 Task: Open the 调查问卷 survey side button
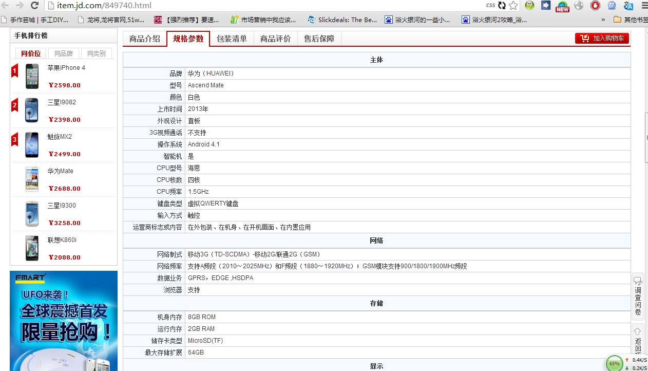(638, 296)
